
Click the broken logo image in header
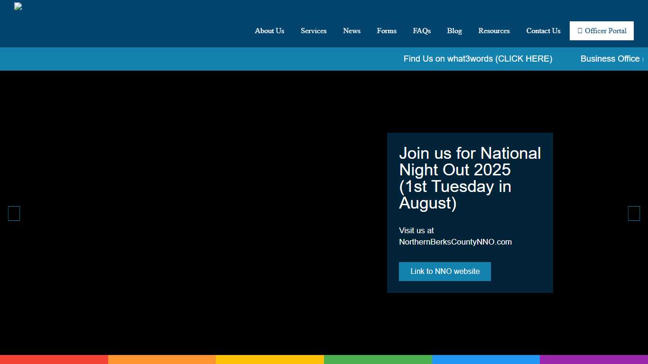18,7
